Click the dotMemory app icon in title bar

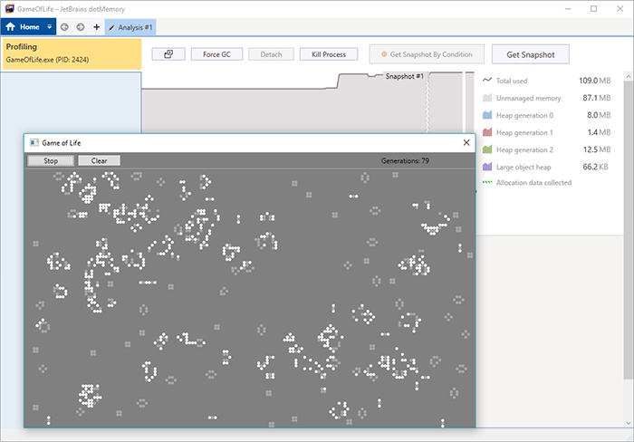(x=8, y=8)
